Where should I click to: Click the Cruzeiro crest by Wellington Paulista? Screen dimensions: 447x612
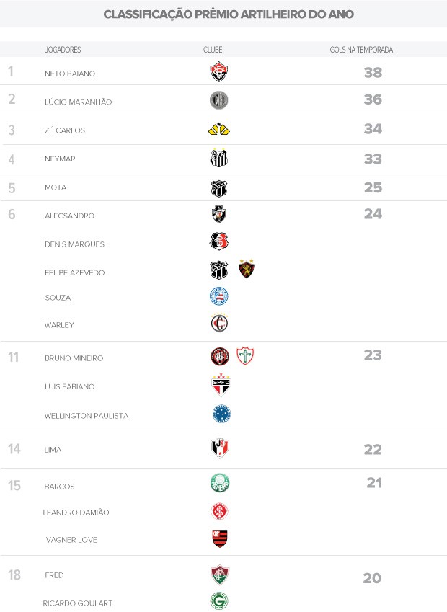click(221, 414)
